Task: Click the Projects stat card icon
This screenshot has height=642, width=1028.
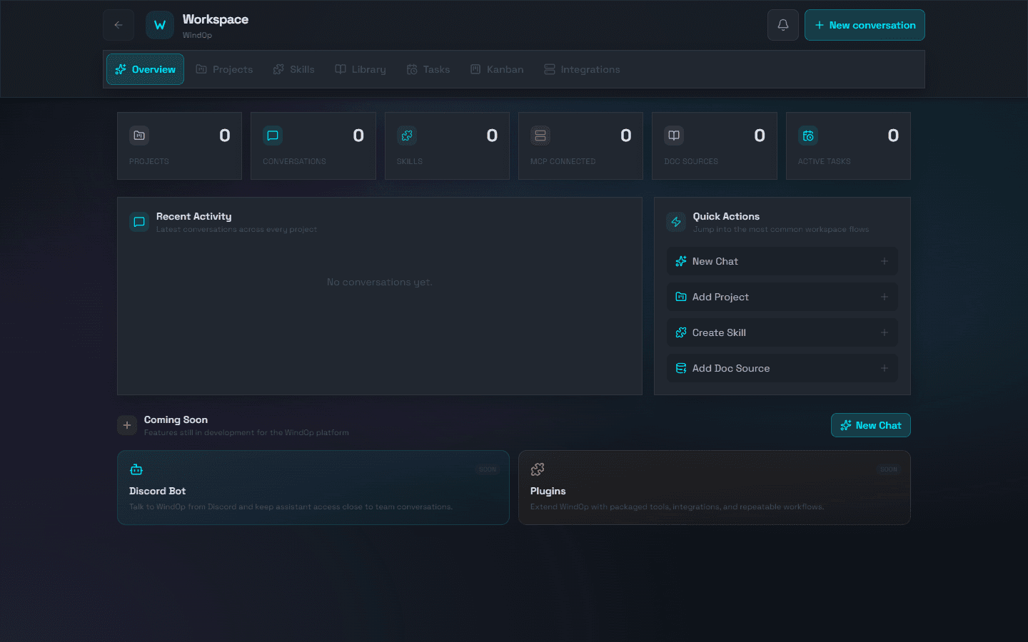Action: (139, 136)
